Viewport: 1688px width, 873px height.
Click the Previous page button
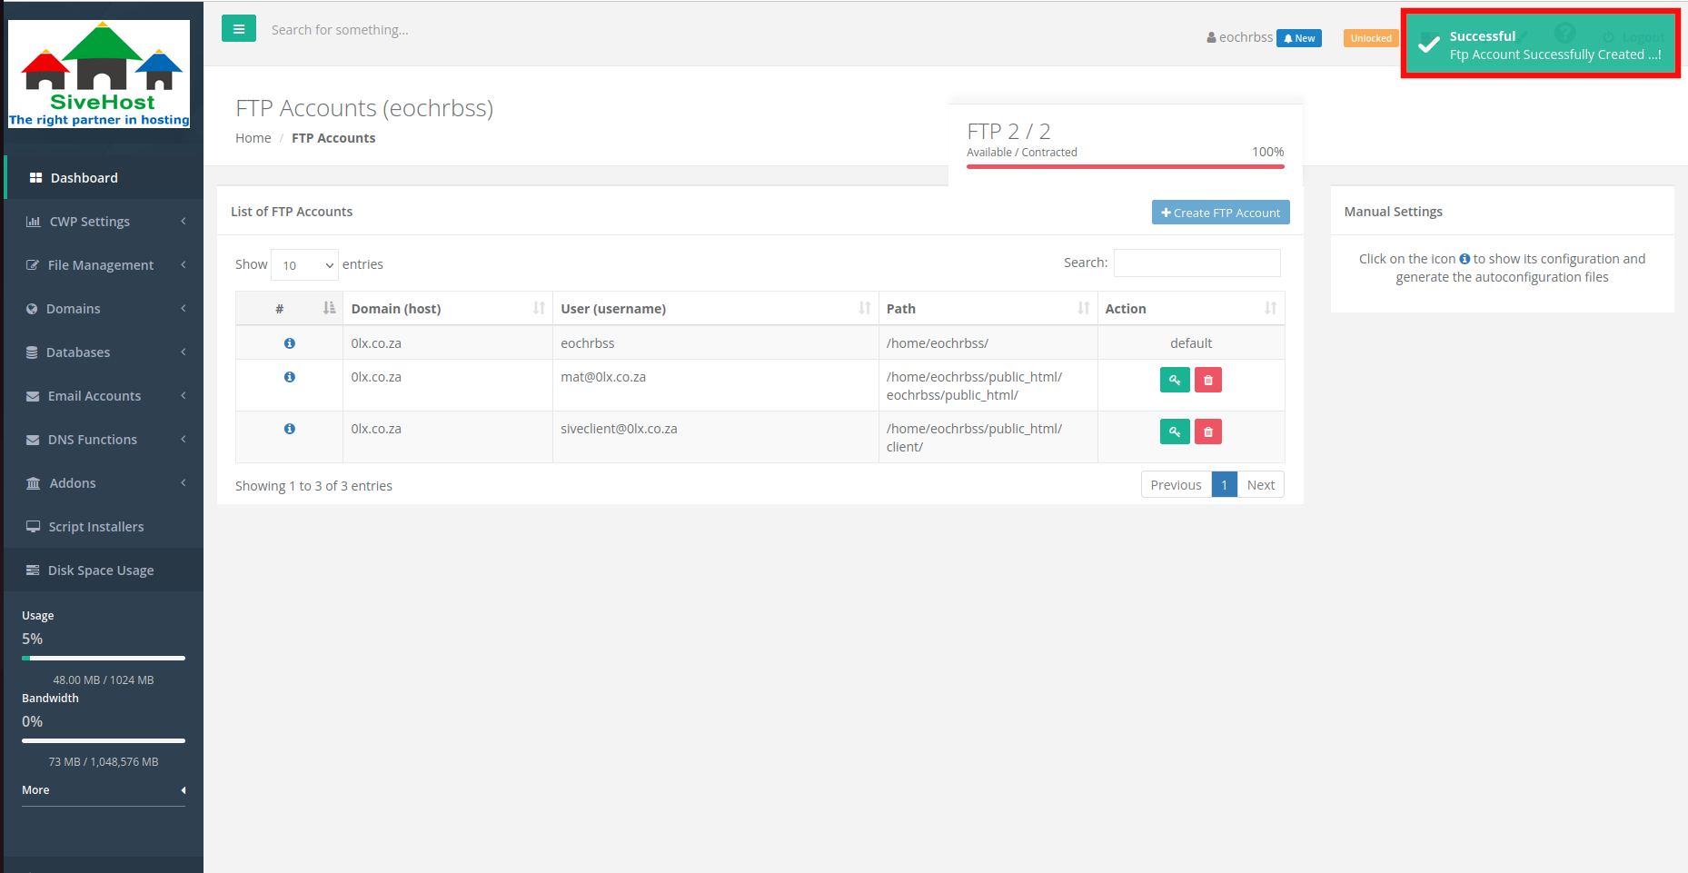[1176, 485]
